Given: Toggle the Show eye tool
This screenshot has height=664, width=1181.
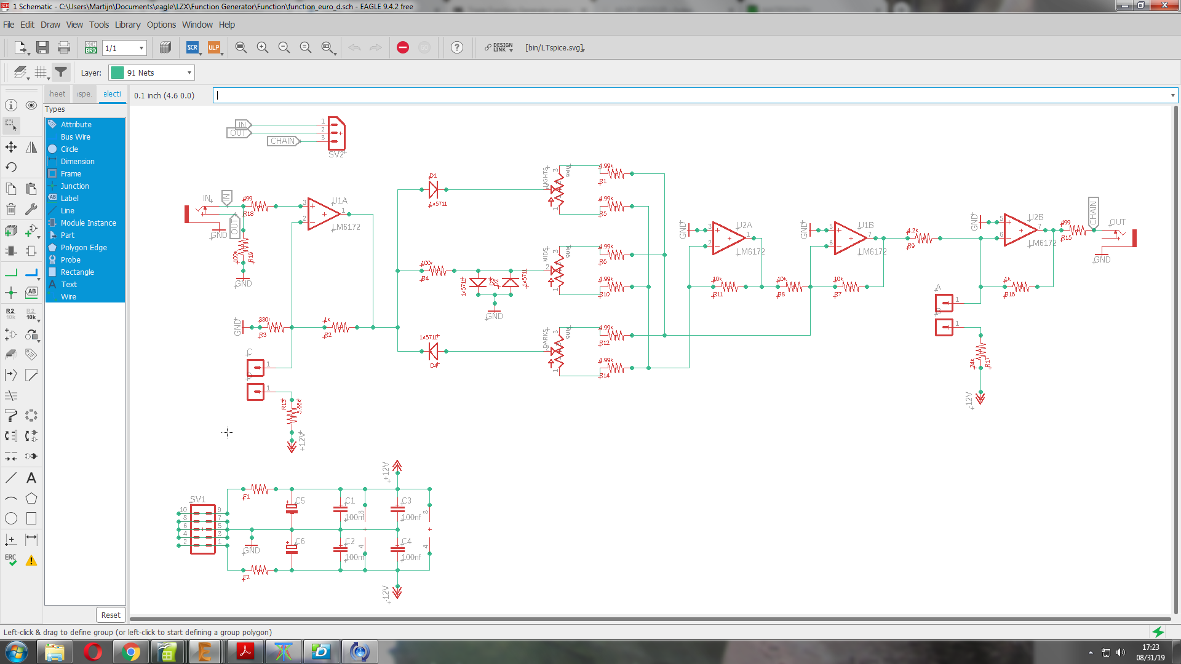Looking at the screenshot, I should click(31, 105).
